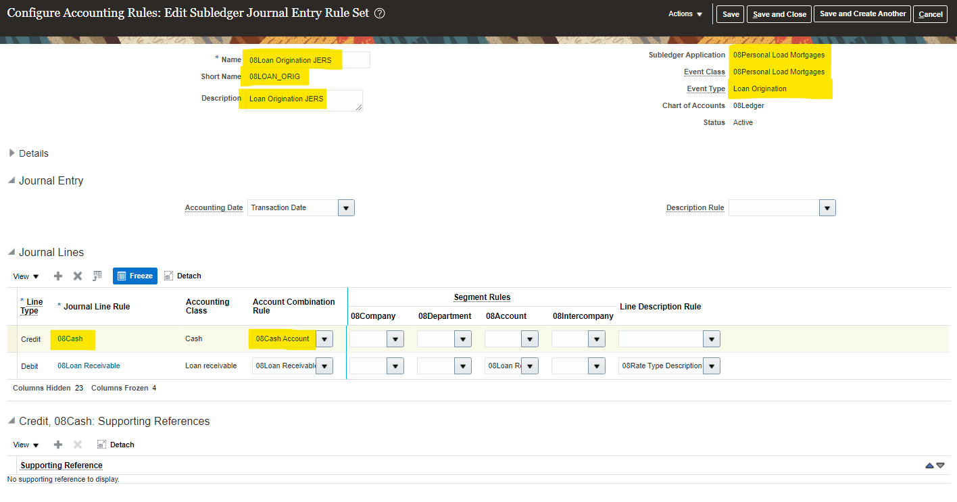Add a supporting reference row

tap(58, 445)
